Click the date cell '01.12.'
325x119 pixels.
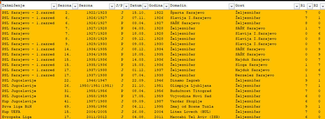tap(139, 70)
